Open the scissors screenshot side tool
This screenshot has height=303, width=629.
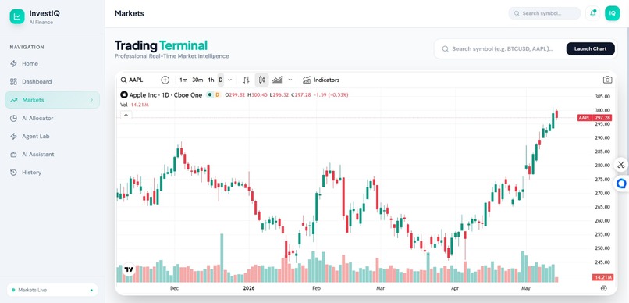click(621, 165)
